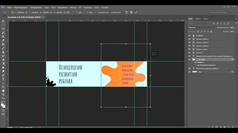Viewport: 238px width, 133px height.
Task: Change the screen mode
Action: click(x=3, y=114)
